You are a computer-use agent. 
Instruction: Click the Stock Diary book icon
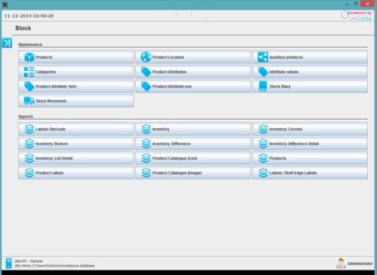click(263, 87)
